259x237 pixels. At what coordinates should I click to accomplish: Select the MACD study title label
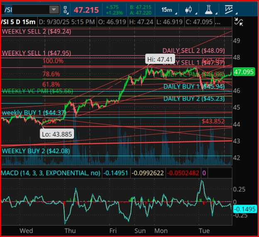[x=50, y=173]
